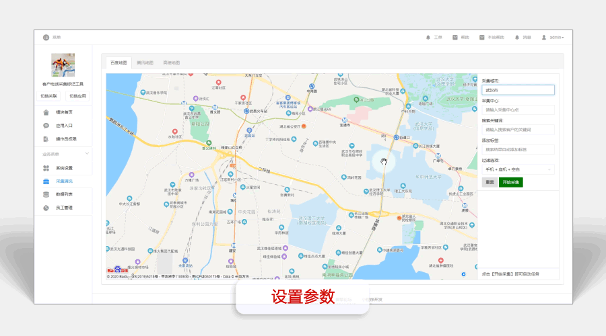Switch to the 高德地图 tab
The width and height of the screenshot is (606, 336).
pos(171,62)
